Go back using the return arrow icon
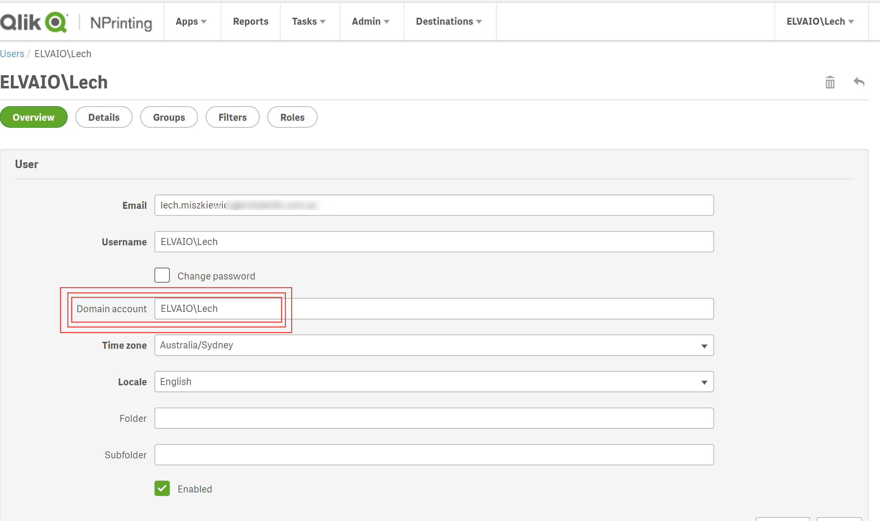The width and height of the screenshot is (880, 521). (x=859, y=82)
